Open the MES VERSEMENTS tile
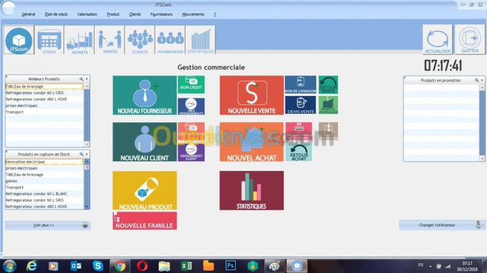Screen dimensions: 487x273 coord(191,106)
